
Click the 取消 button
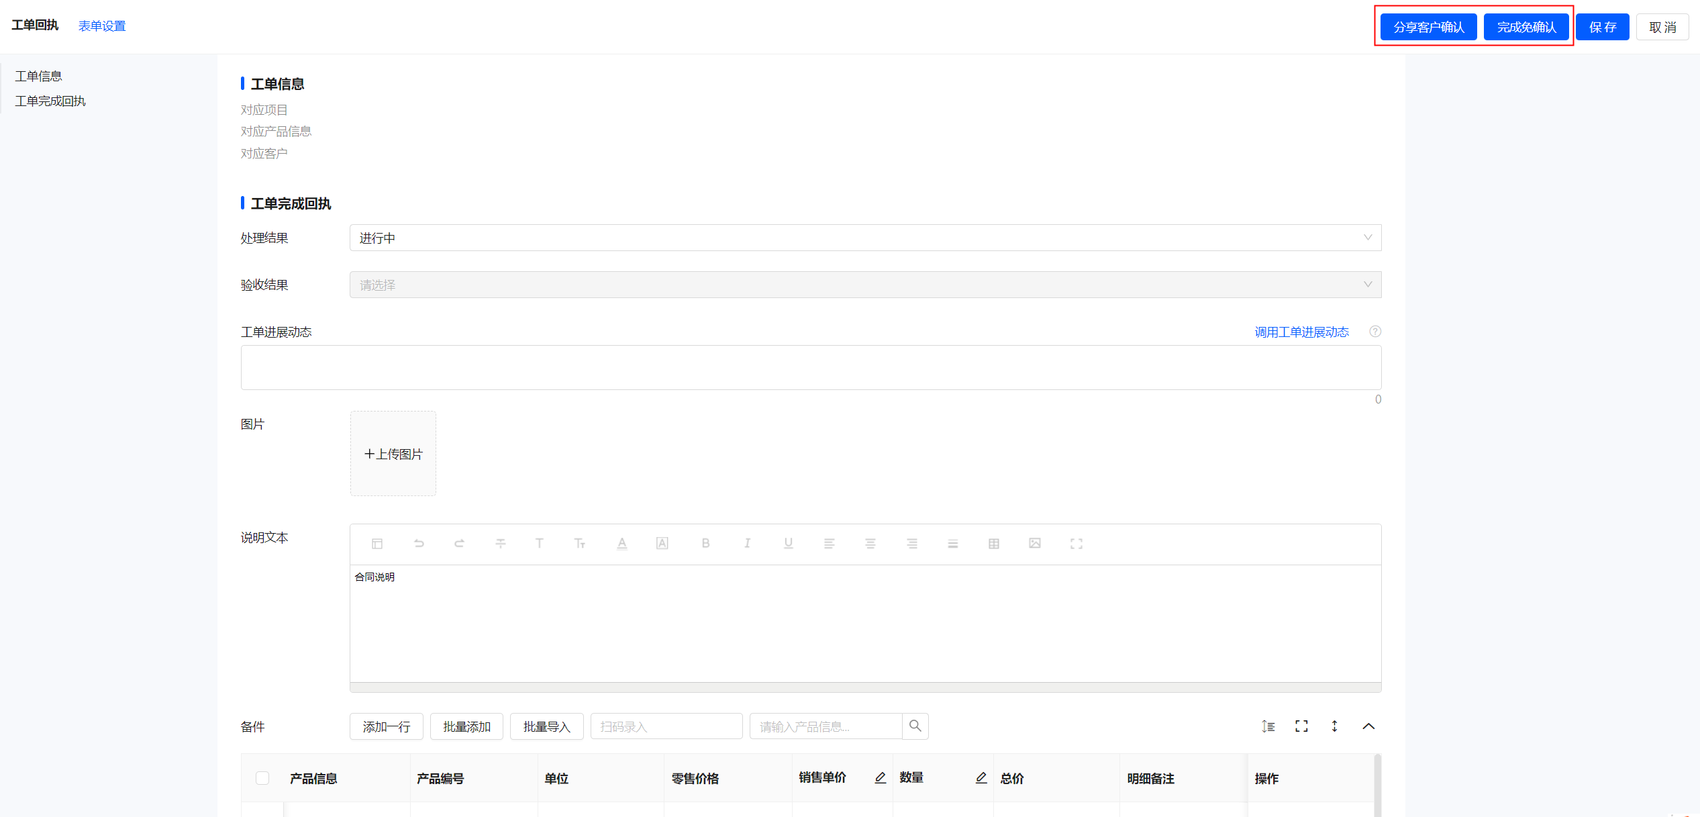1662,27
